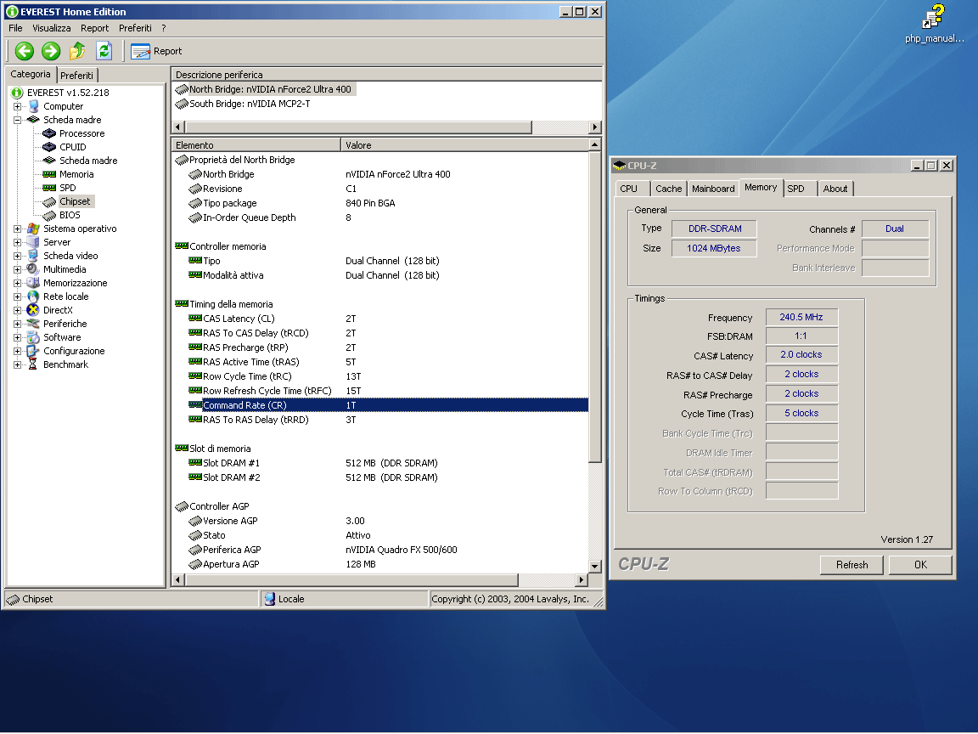Click the Valore column header
This screenshot has height=734, width=978.
(464, 145)
